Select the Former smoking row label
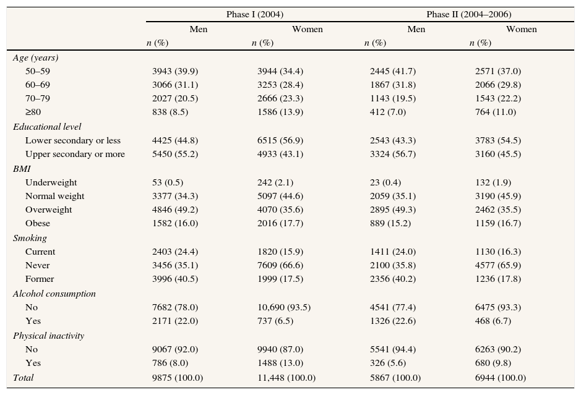581x395 pixels. (x=40, y=279)
